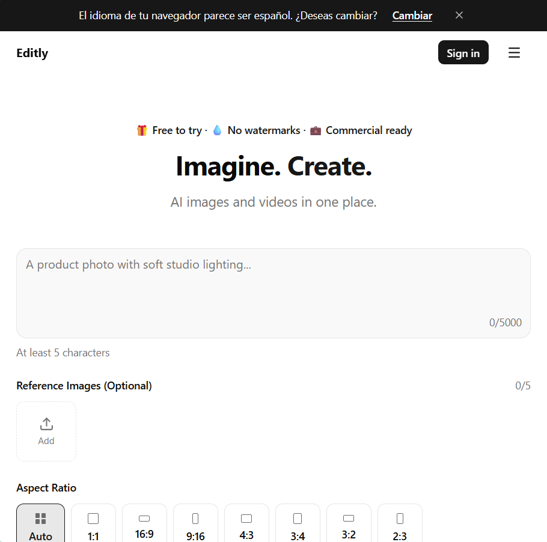547x542 pixels.
Task: Choose the 2:3 aspect ratio icon
Action: coord(400,519)
